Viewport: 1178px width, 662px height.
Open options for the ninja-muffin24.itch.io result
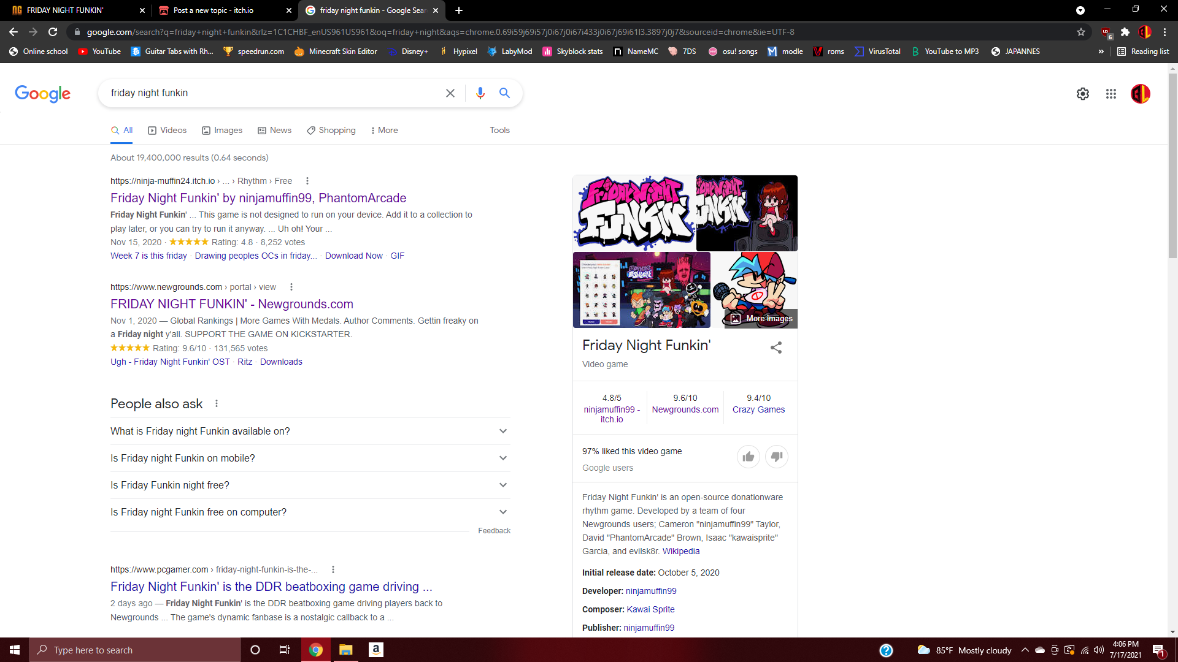coord(307,181)
